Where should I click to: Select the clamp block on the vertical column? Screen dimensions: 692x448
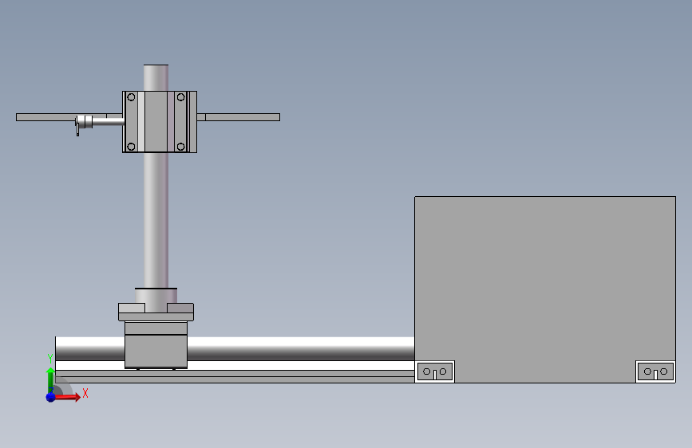point(160,122)
